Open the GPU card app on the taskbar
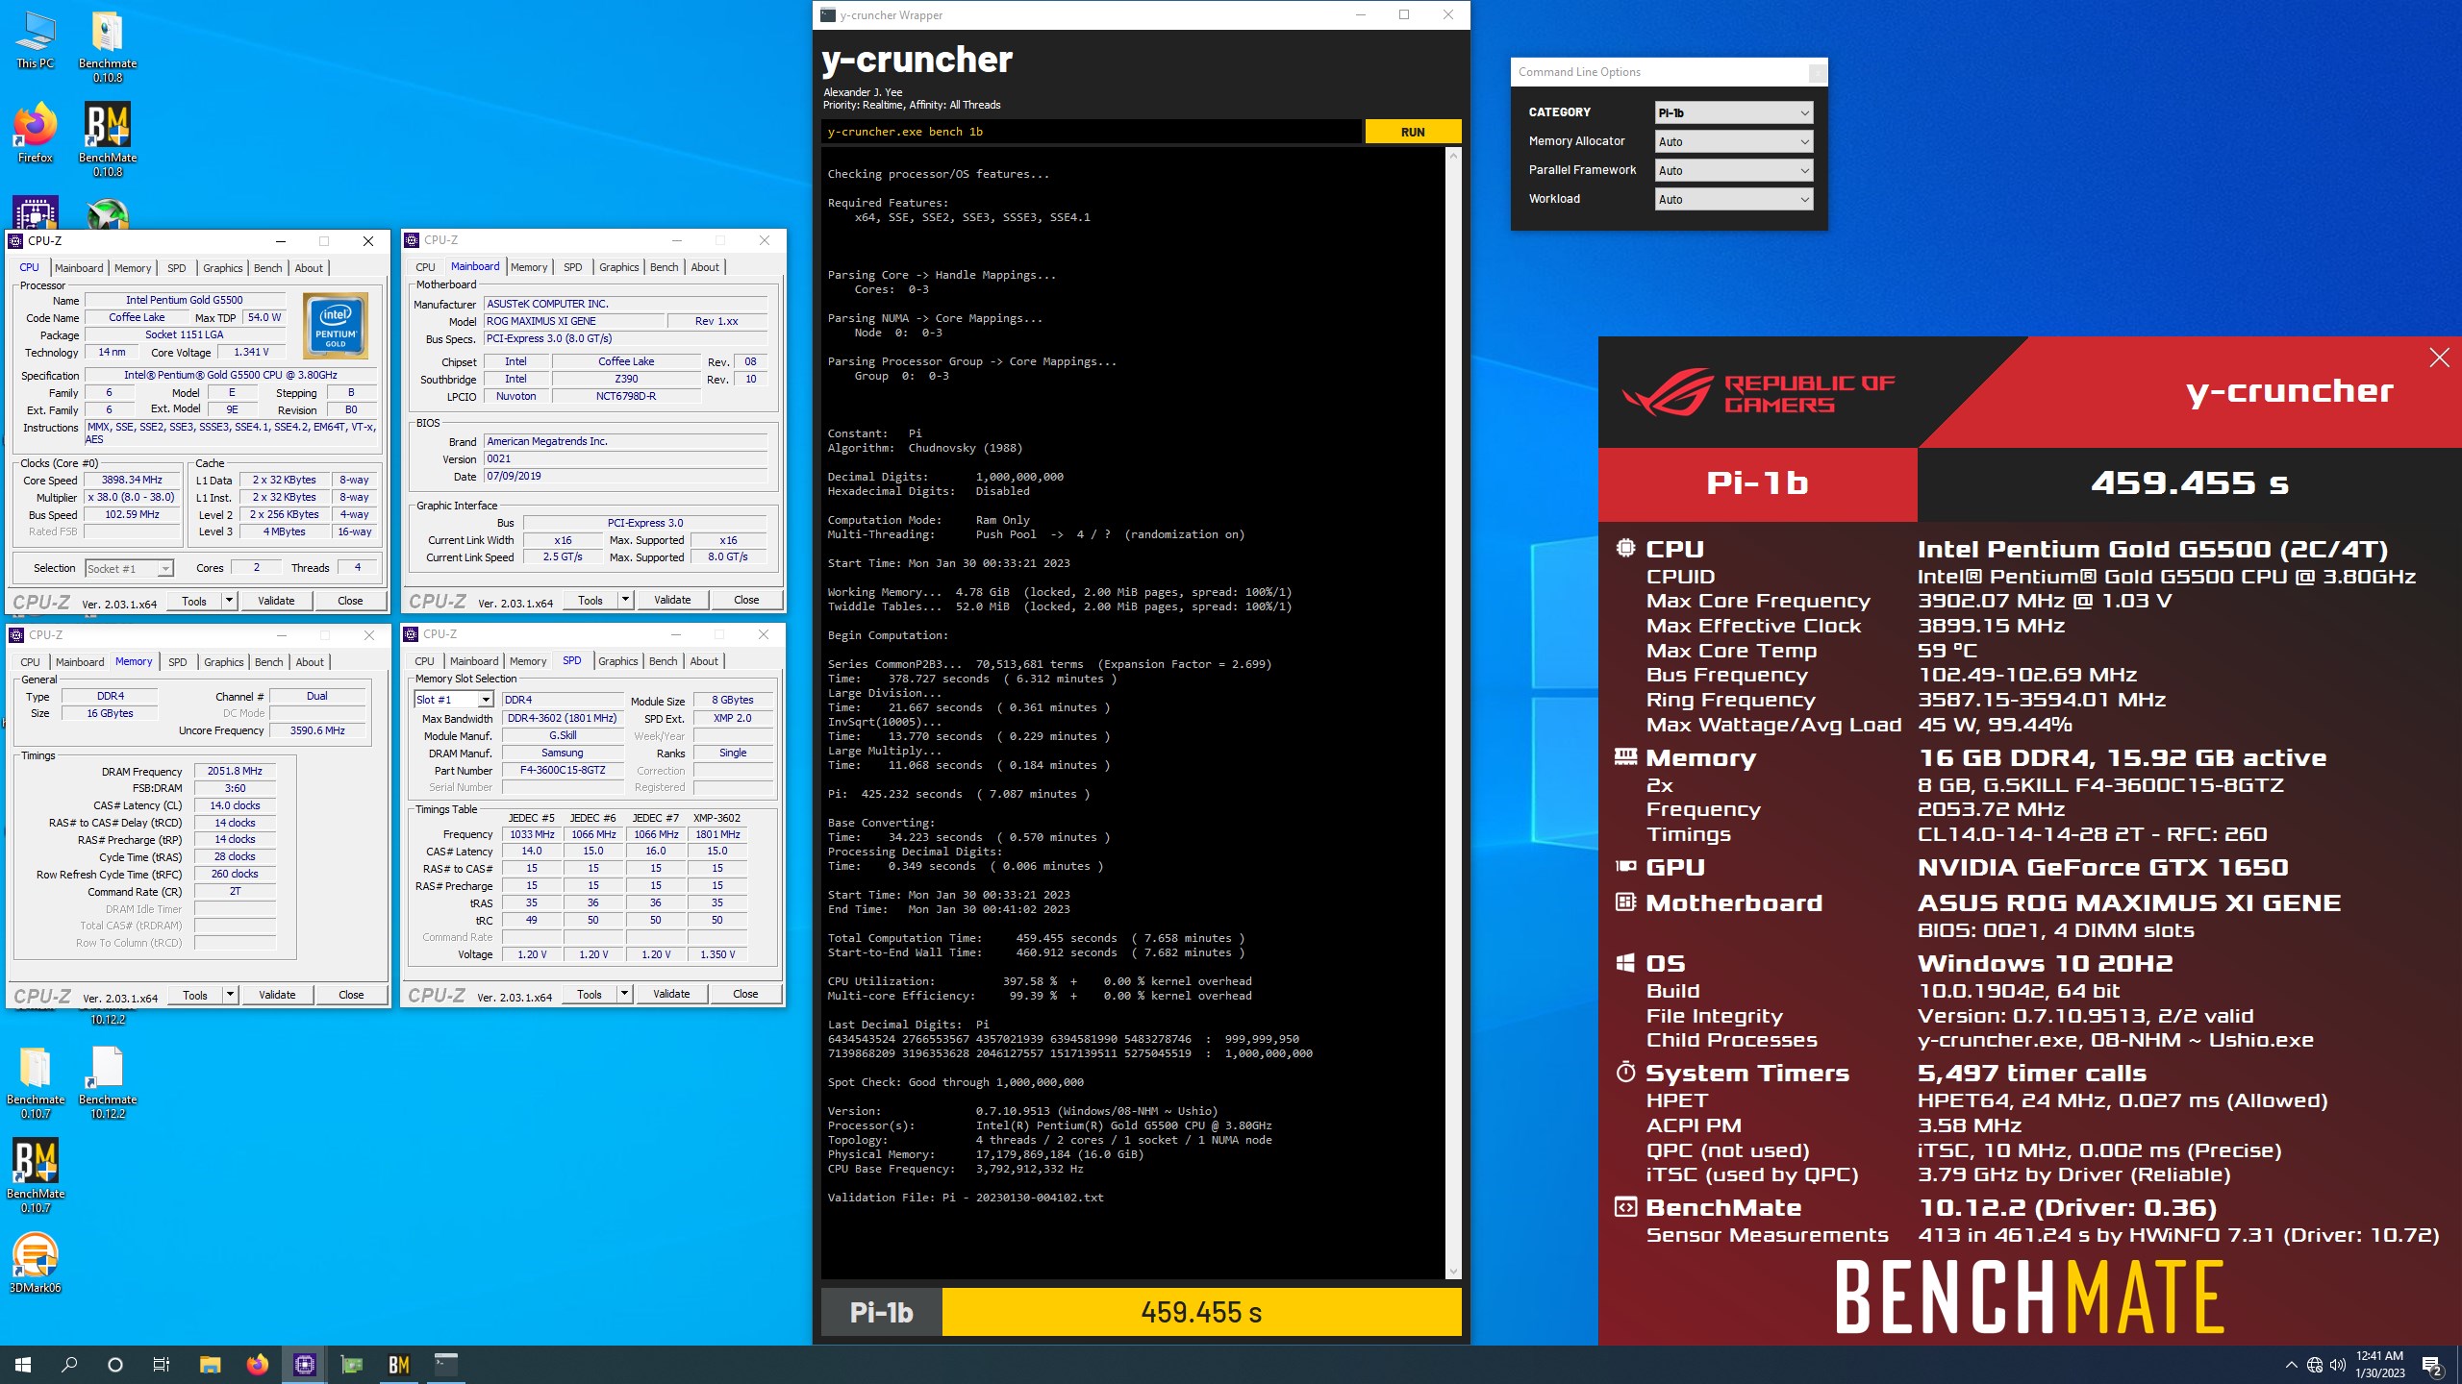2462x1384 pixels. 352,1365
